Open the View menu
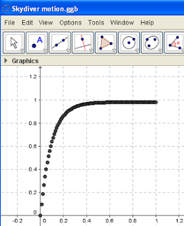The image size is (184, 226). coord(46,23)
